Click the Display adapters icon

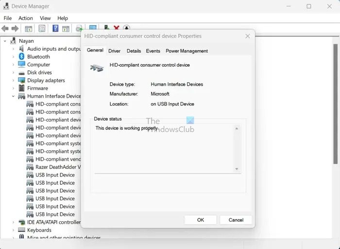[x=21, y=80]
